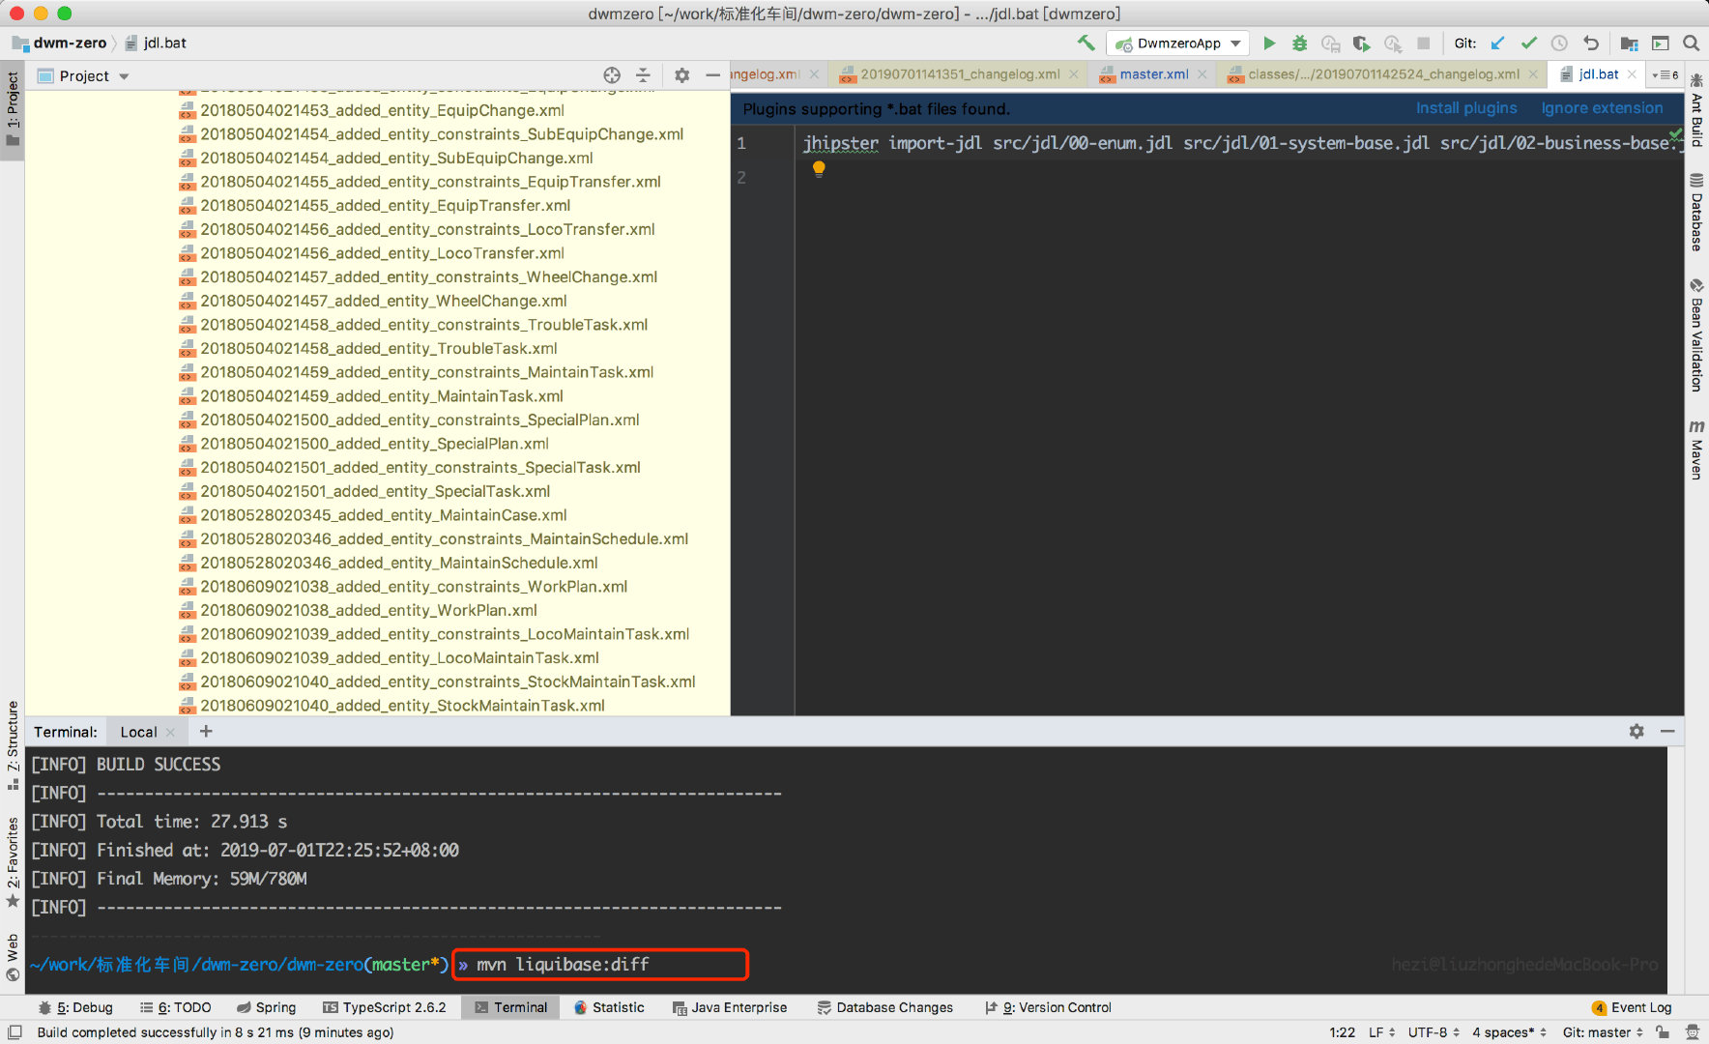Screen dimensions: 1709x1044
Task: Change 4 spaces indent setting
Action: (1509, 1032)
